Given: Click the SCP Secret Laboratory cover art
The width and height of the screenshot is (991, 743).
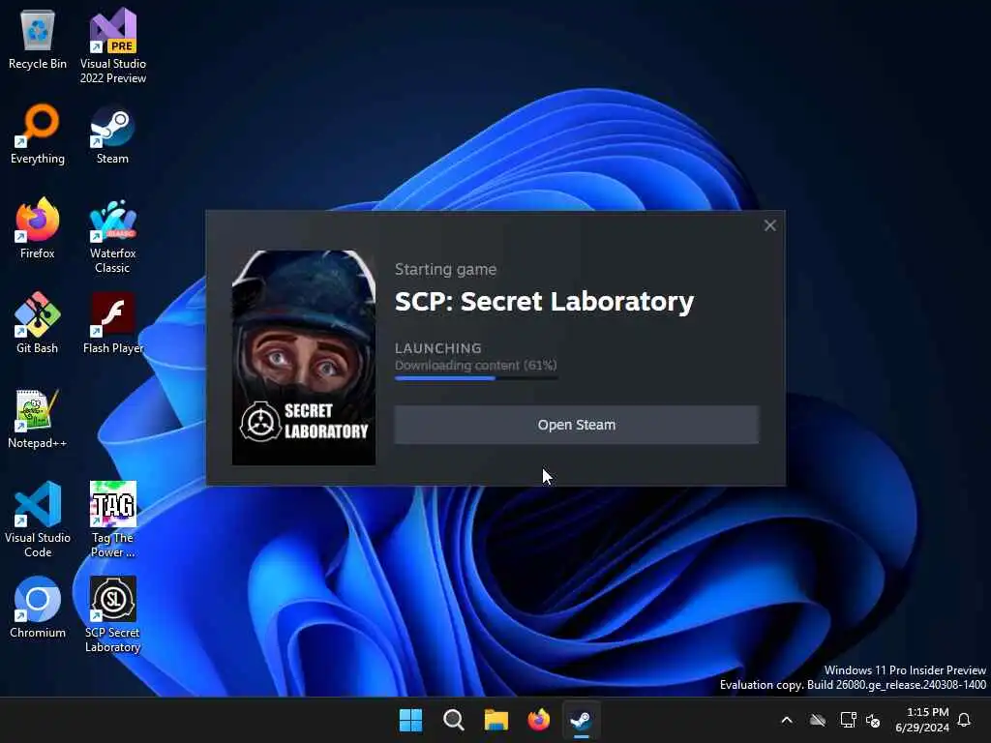Looking at the screenshot, I should point(304,358).
